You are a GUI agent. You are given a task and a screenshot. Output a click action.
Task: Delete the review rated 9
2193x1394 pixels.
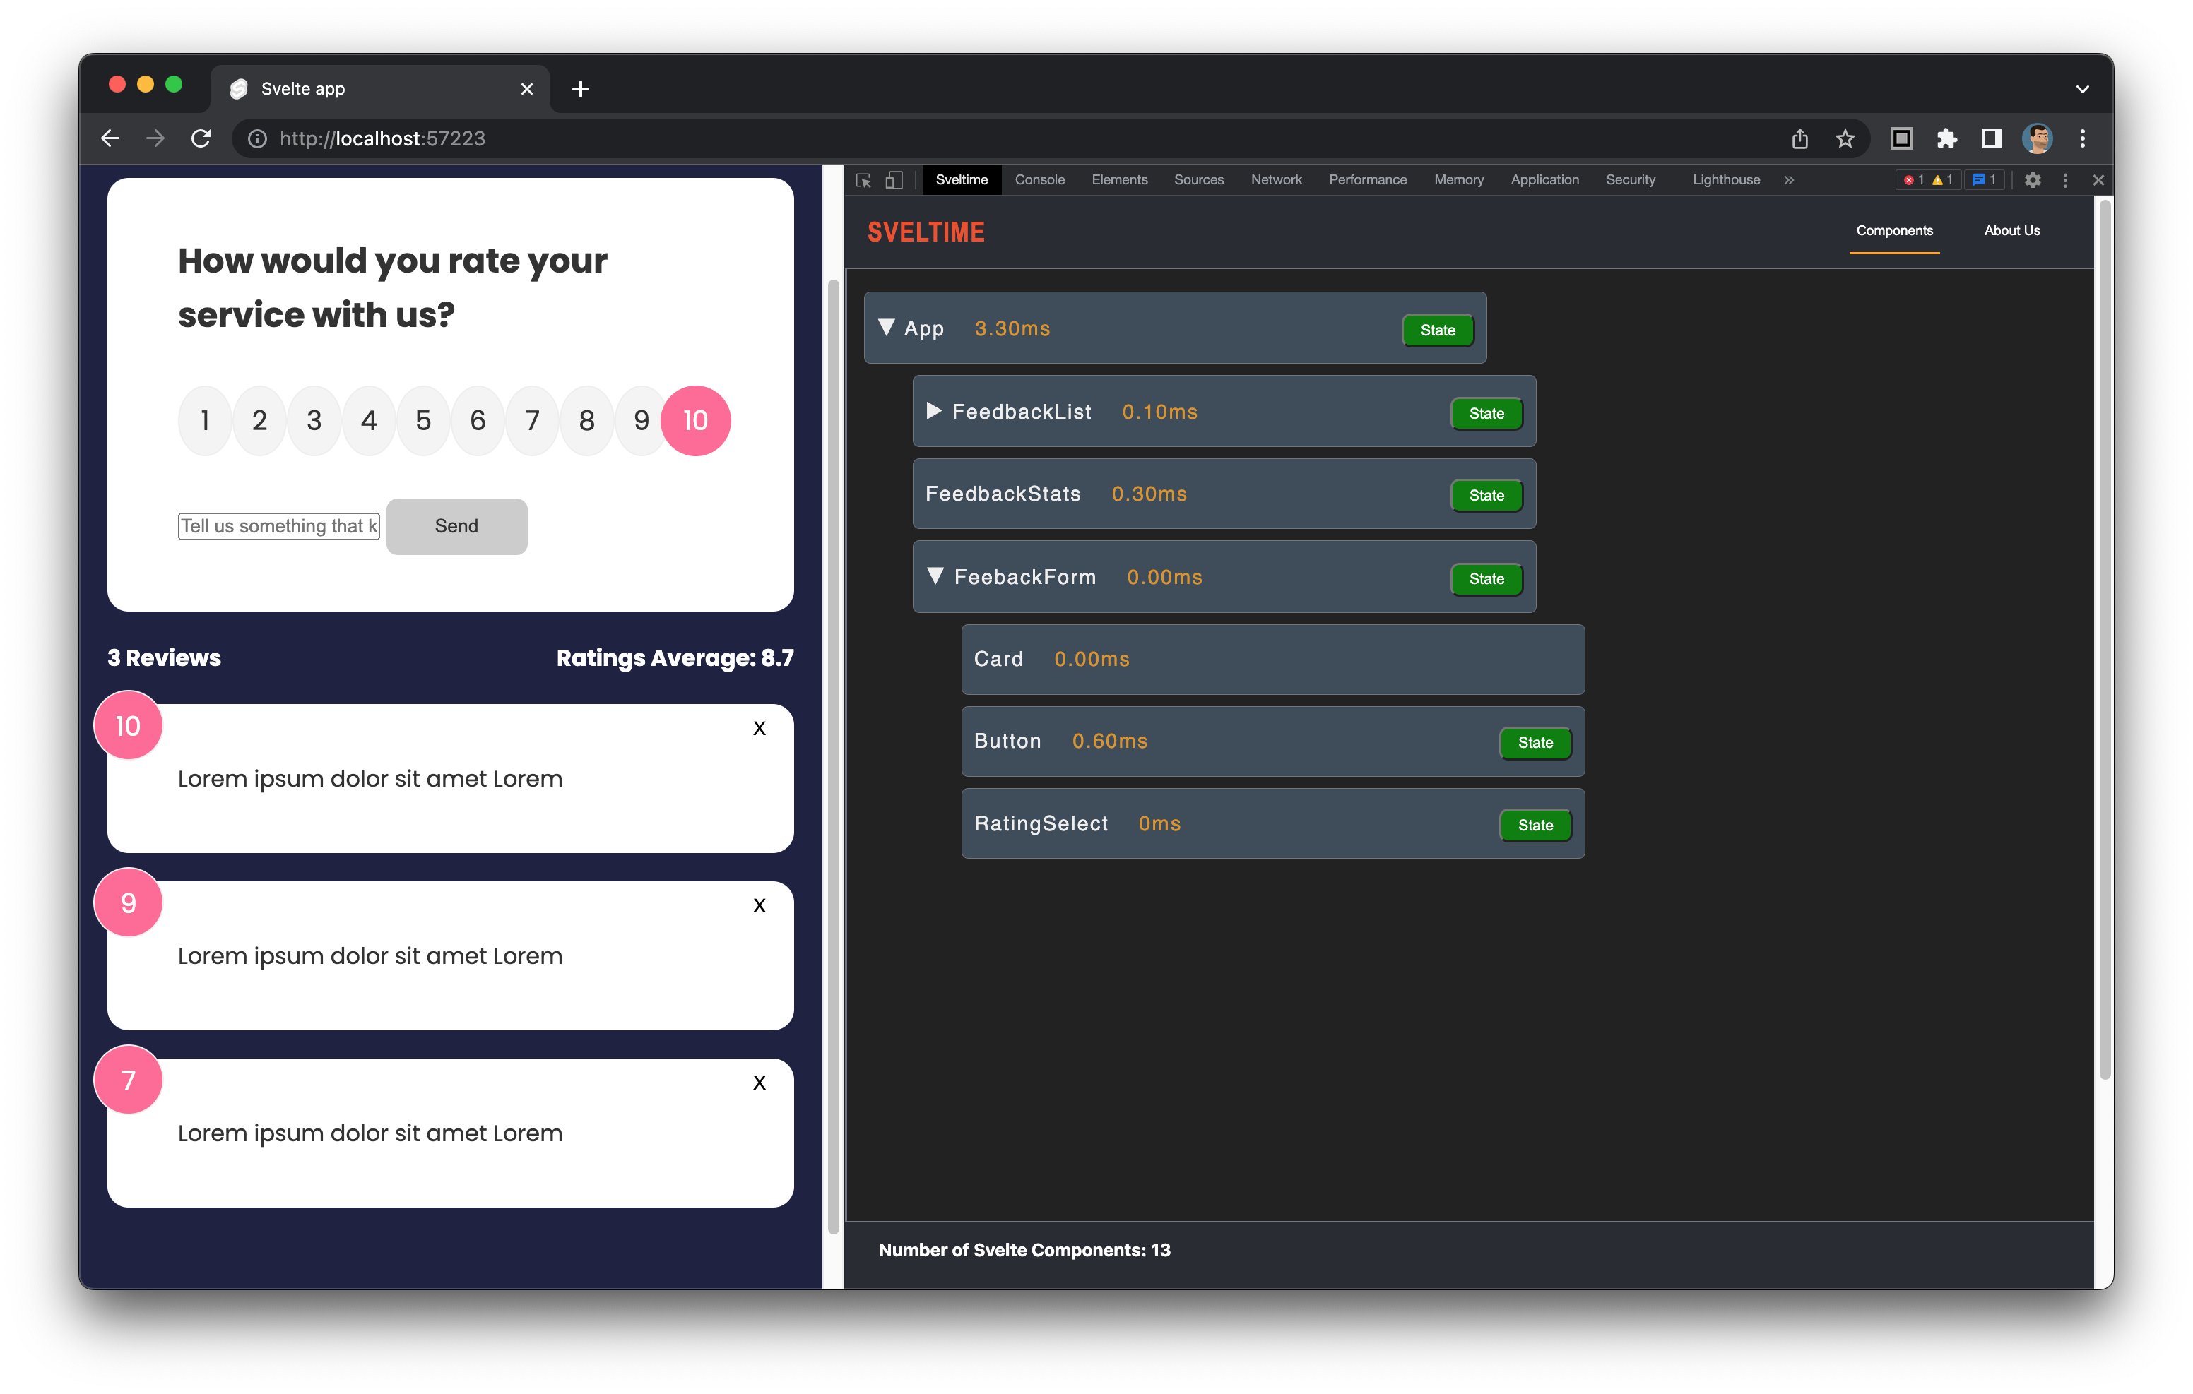759,905
